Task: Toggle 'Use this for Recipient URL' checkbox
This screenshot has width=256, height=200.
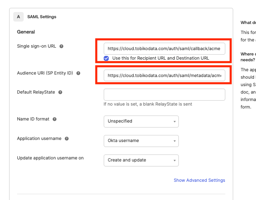Action: pyautogui.click(x=106, y=58)
